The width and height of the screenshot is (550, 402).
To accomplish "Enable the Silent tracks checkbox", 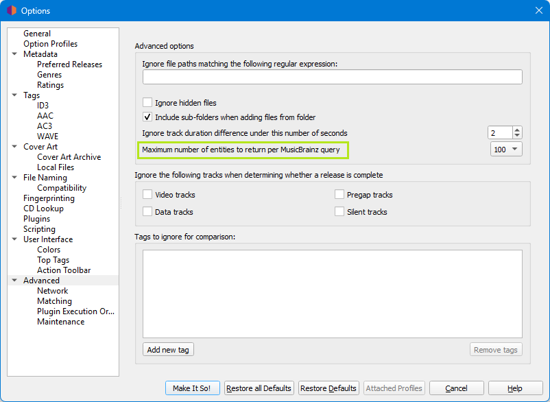I will coord(339,212).
